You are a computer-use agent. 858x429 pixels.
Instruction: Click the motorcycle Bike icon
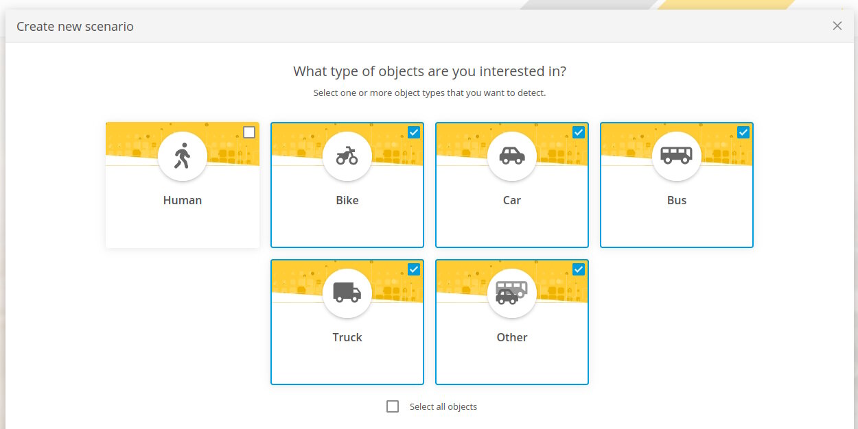(347, 156)
